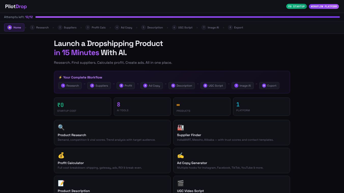Click the Profit chip in Your Complete Workflow
Screen dimensions: 344x193
(x=126, y=86)
